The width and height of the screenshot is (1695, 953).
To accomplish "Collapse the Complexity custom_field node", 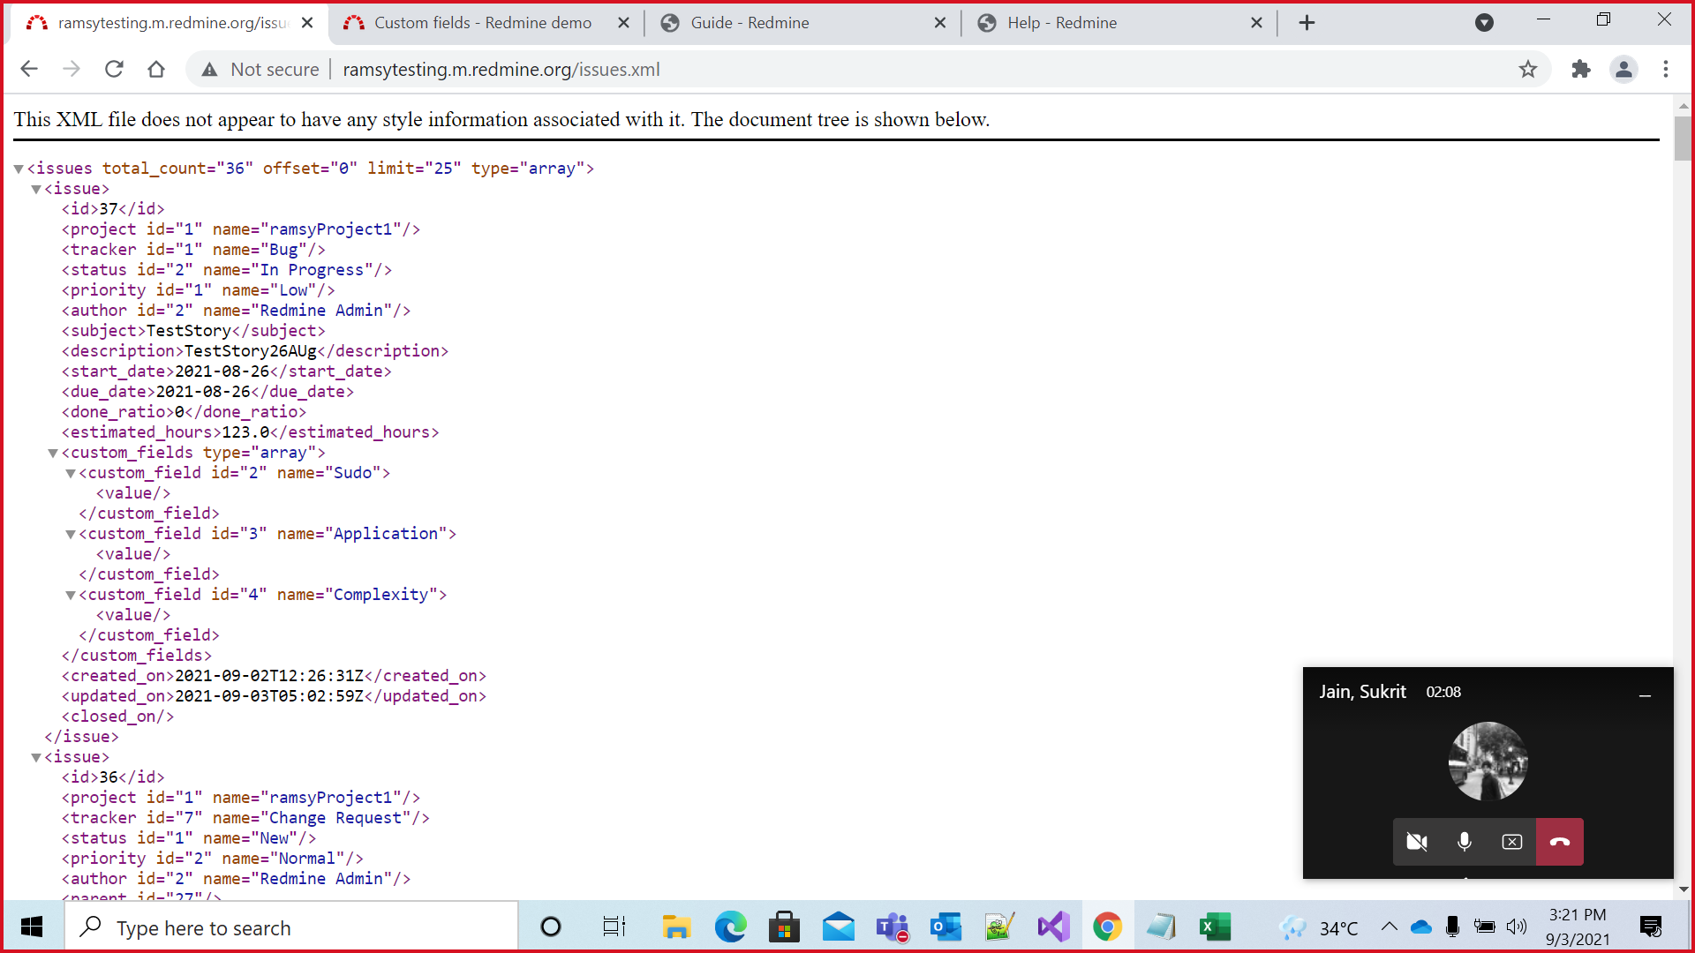I will pos(71,595).
